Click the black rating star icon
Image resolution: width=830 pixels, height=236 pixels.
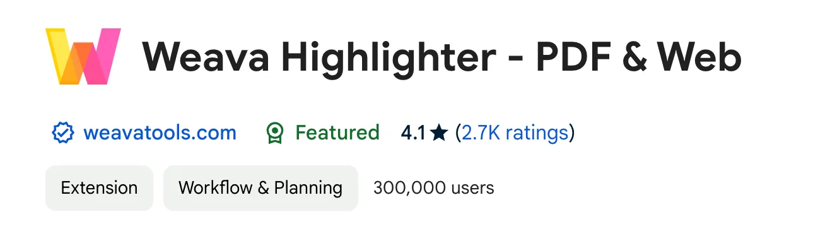pos(440,133)
